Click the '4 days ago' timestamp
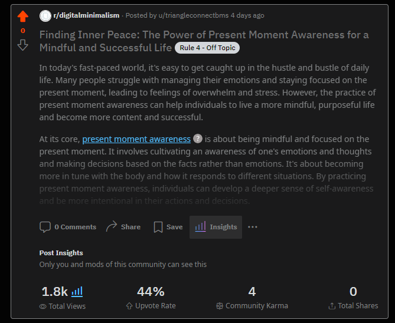Screen dimensions: 395x323 click(x=247, y=15)
